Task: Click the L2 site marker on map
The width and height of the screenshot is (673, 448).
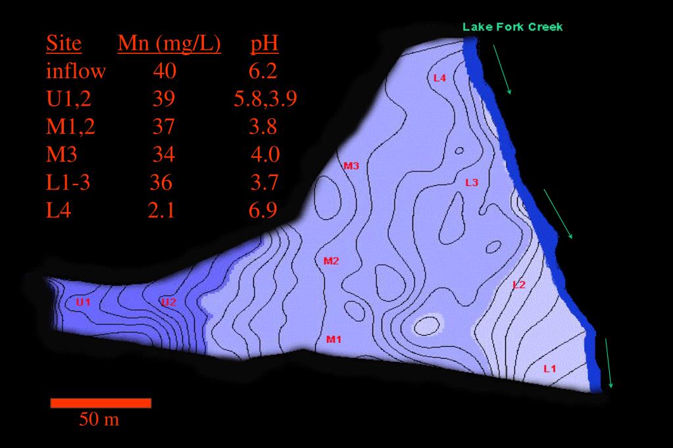Action: [519, 285]
